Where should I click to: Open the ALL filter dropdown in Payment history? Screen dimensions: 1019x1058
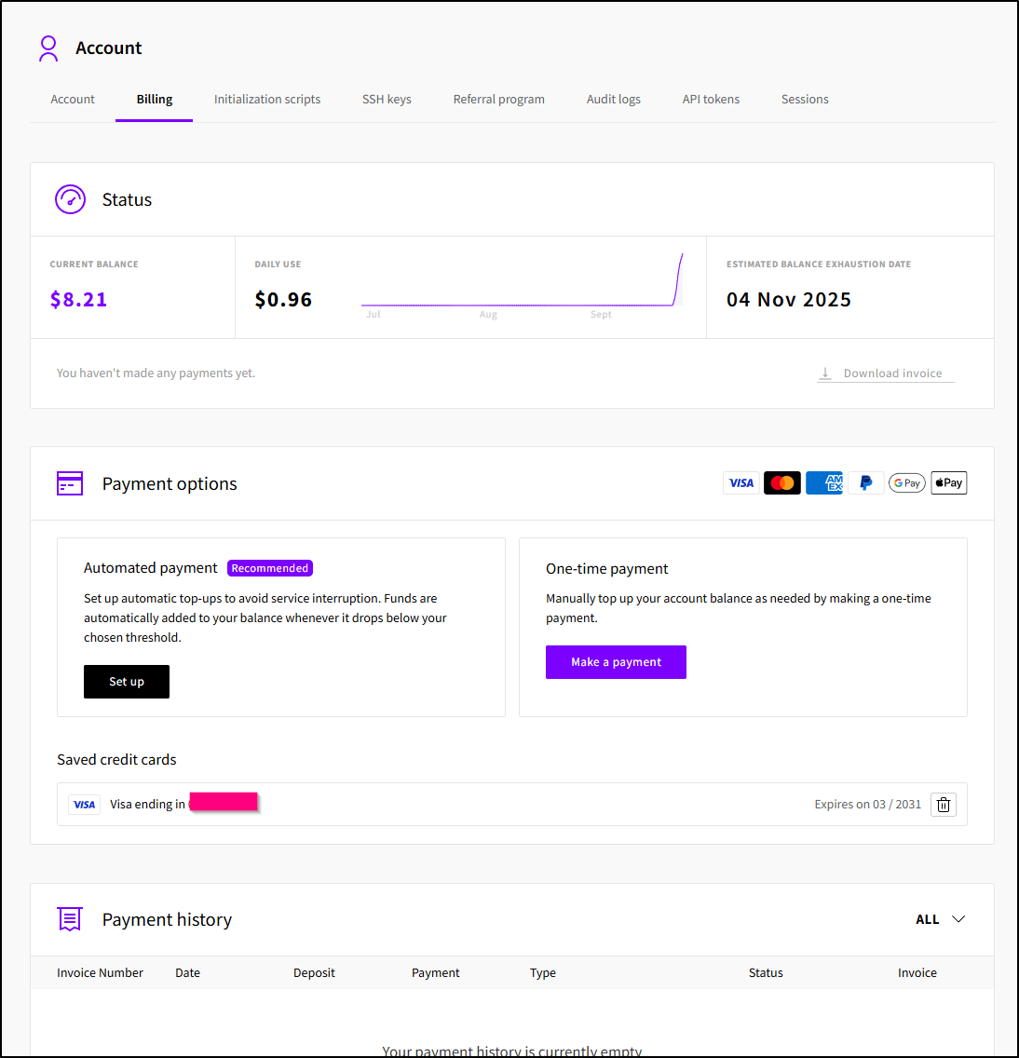[x=940, y=919]
